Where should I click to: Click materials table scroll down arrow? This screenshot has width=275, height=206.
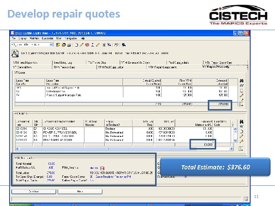(235, 140)
